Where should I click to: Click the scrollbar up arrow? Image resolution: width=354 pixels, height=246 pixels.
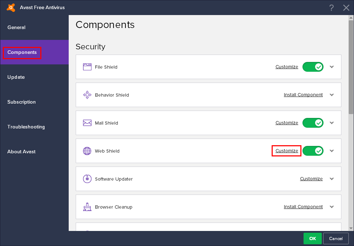click(x=351, y=17)
